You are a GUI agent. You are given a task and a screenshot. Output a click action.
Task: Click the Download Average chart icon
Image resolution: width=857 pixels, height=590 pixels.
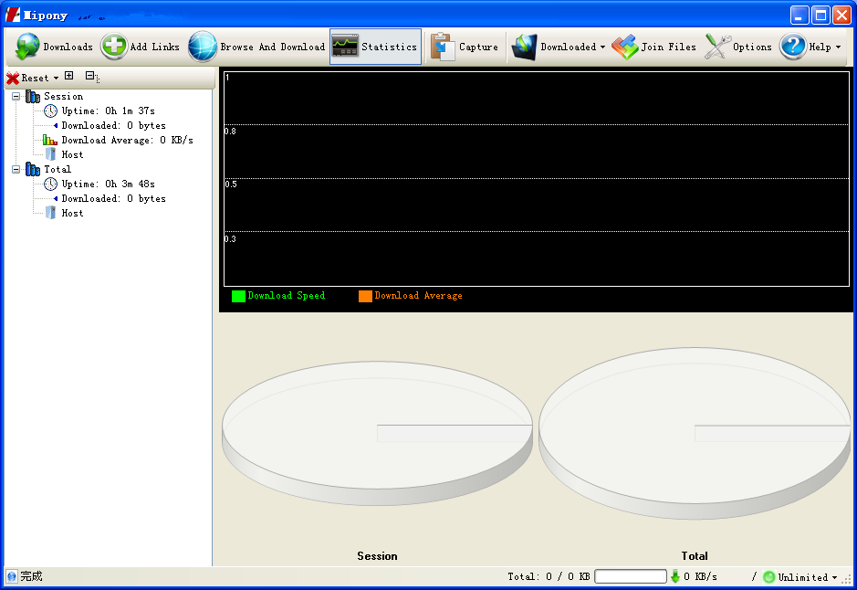50,141
